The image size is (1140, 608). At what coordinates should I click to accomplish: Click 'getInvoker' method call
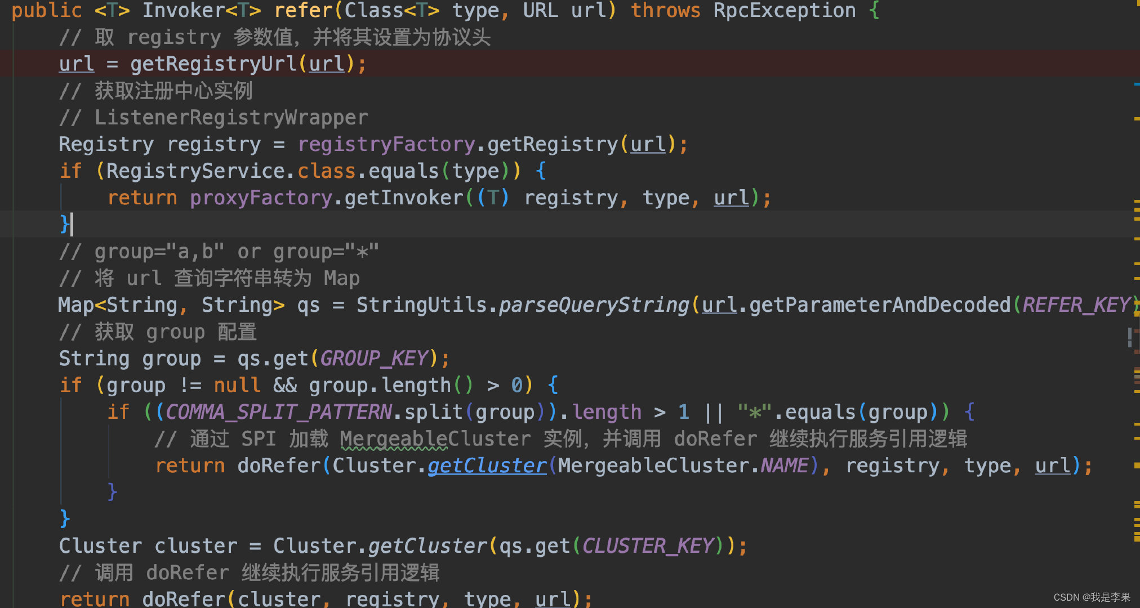tap(403, 198)
